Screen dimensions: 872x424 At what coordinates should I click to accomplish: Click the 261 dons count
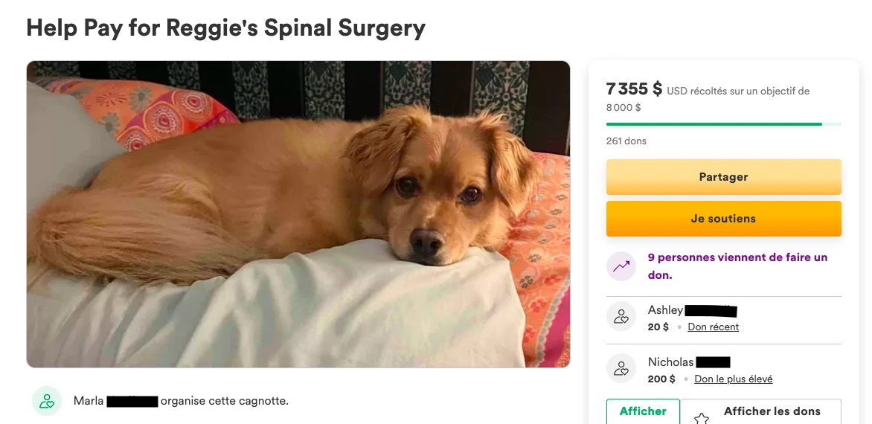coord(626,141)
